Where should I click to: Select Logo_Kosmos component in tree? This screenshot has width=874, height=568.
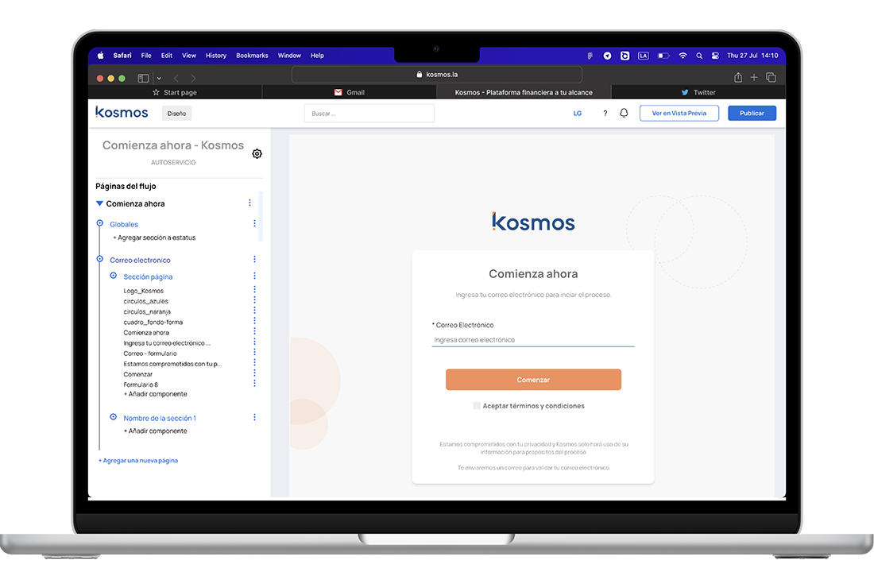pyautogui.click(x=144, y=291)
